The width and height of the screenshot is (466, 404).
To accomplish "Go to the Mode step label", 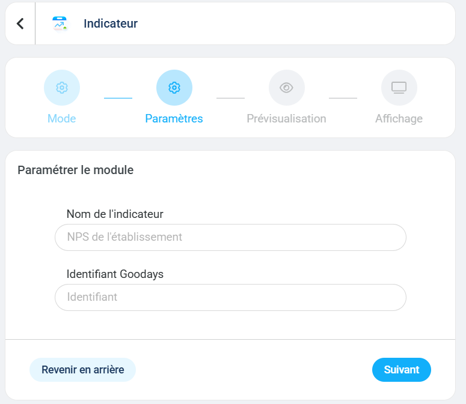I will coord(62,119).
